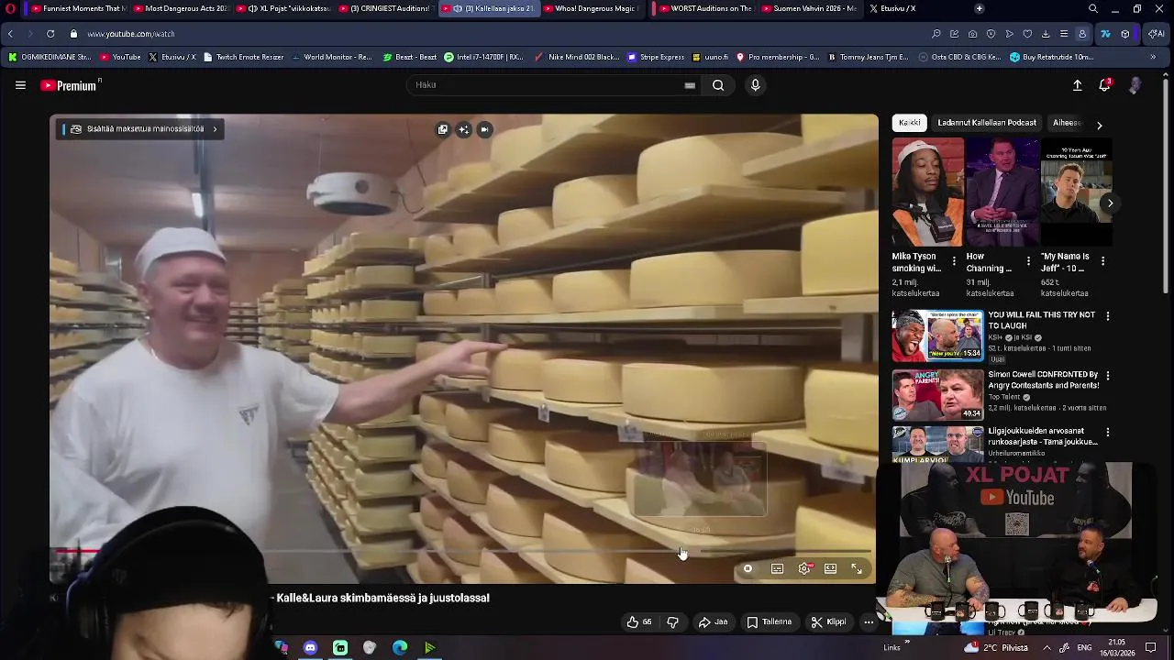Open the How Channing short thumbnail
This screenshot has width=1174, height=660.
point(1002,192)
